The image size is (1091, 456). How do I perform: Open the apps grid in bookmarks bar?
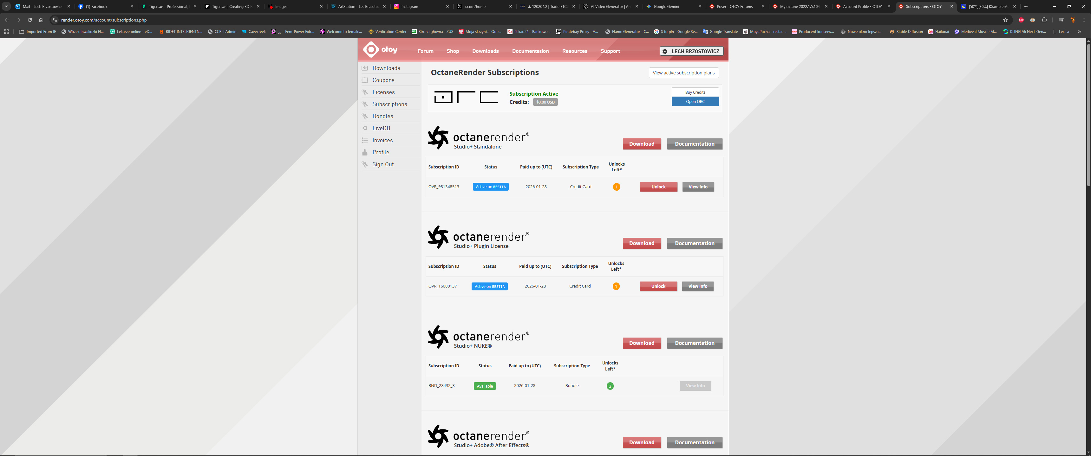pos(6,32)
